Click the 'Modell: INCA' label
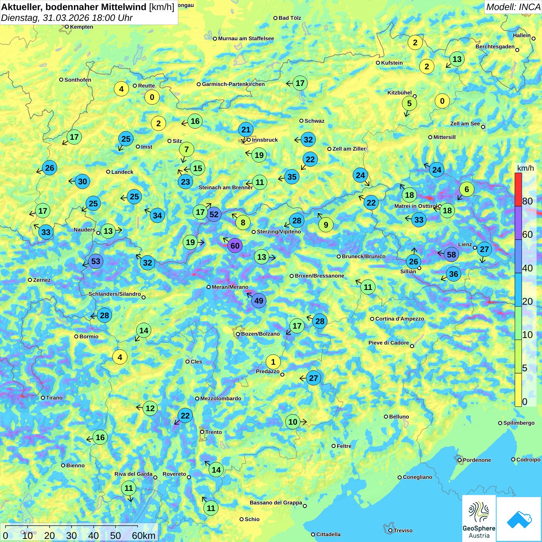542x542 pixels. (513, 7)
